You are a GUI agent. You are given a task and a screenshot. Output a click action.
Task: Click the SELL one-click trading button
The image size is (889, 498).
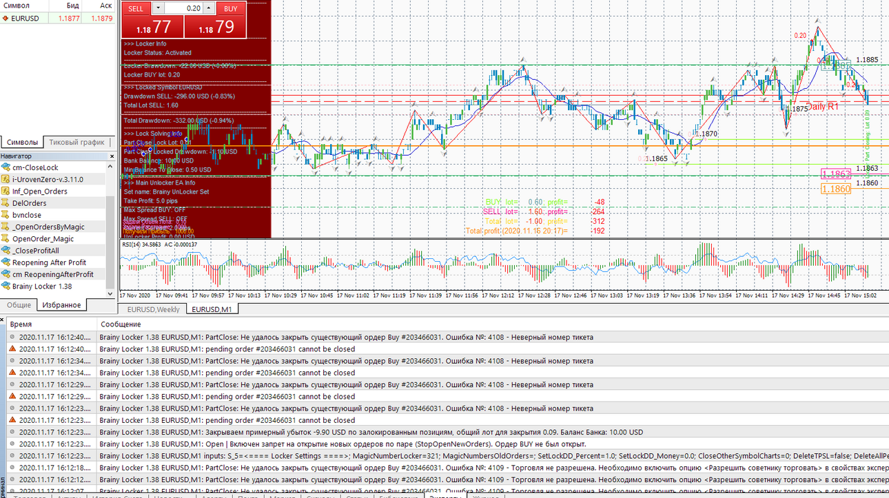tap(136, 8)
